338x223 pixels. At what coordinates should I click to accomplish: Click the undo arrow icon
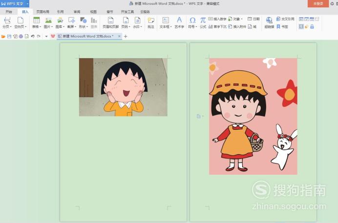click(x=33, y=37)
